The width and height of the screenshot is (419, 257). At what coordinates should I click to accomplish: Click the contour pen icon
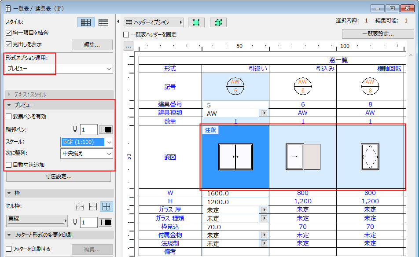(75, 130)
